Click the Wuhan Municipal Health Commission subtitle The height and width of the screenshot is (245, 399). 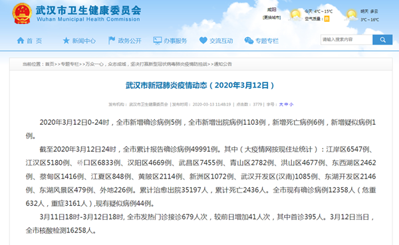coord(88,19)
